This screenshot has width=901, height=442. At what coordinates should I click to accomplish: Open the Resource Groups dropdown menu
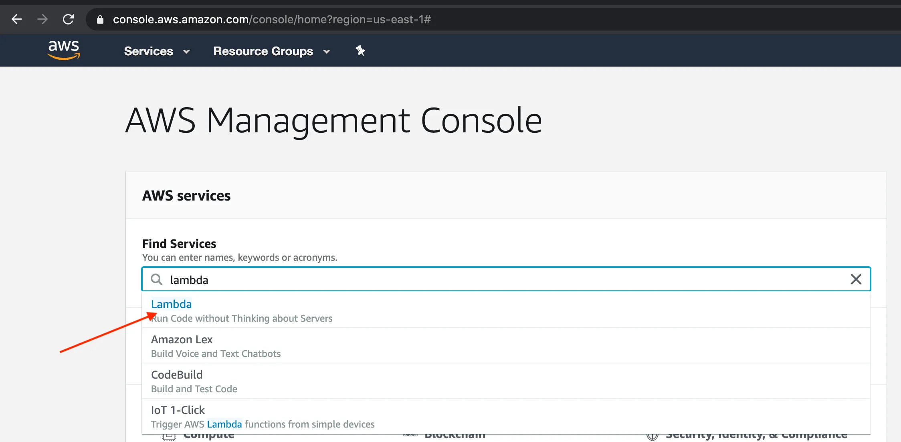coord(263,51)
